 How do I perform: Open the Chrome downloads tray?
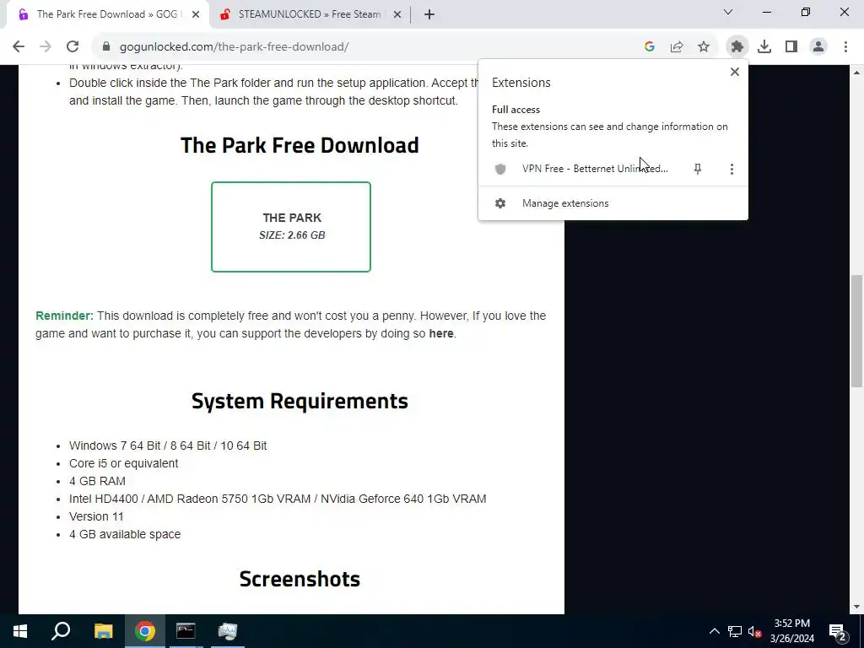[x=764, y=47]
